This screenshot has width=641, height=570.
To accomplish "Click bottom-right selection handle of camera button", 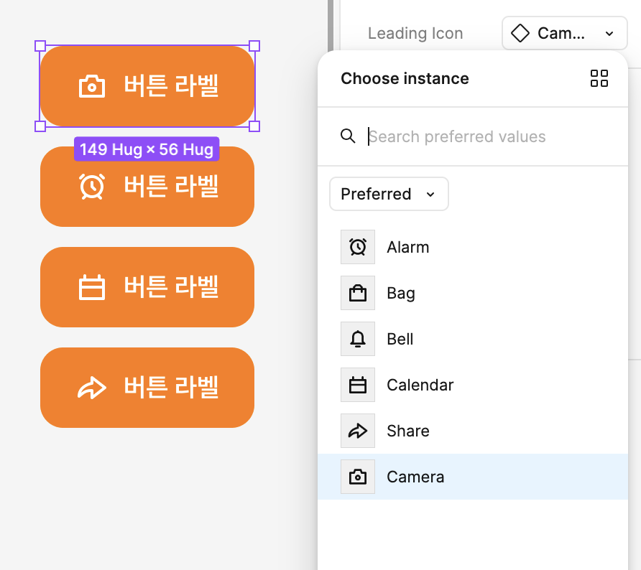I will click(x=254, y=126).
